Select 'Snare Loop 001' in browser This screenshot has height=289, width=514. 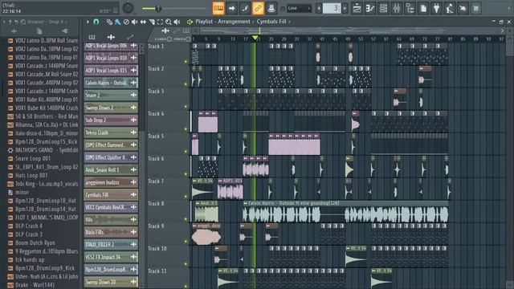(x=33, y=159)
